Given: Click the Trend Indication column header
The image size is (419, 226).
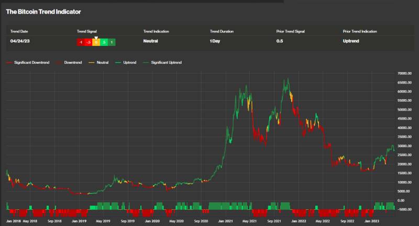Looking at the screenshot, I should (156, 31).
